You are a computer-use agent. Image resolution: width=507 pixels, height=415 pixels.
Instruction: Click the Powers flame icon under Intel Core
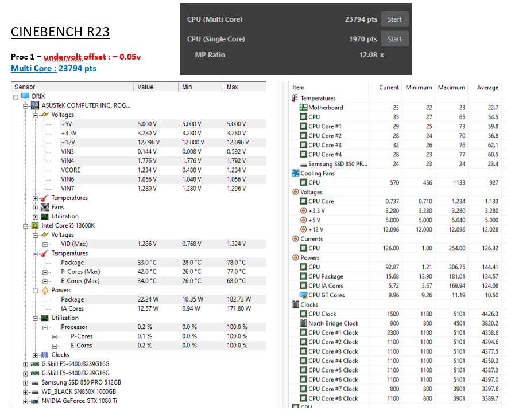click(45, 290)
